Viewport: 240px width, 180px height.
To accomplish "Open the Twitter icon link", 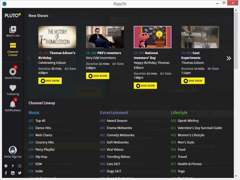I will pyautogui.click(x=19, y=173).
